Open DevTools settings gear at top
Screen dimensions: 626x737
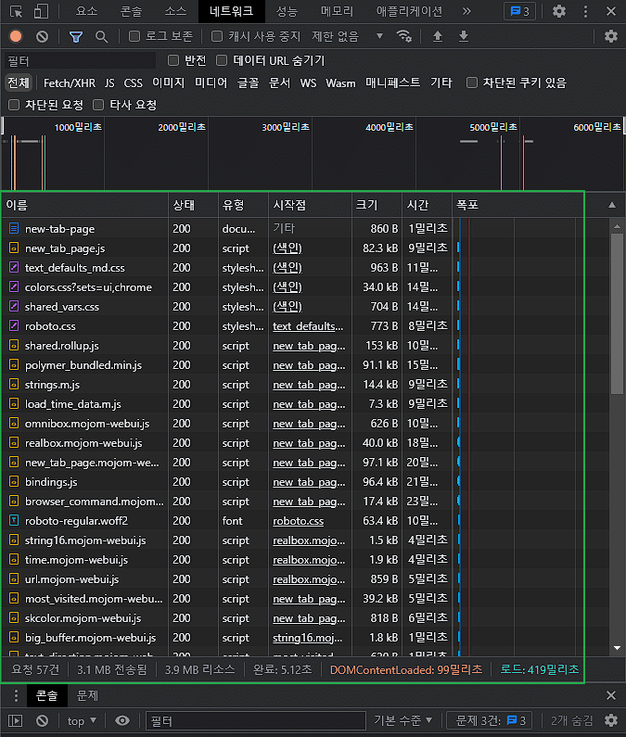[558, 11]
